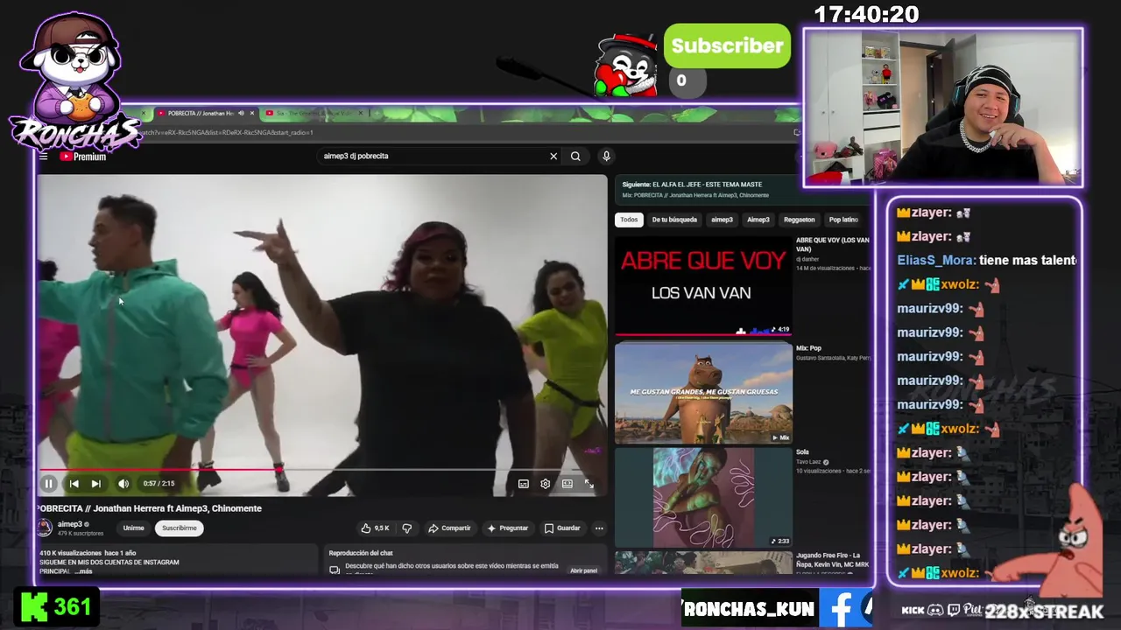Screen dimensions: 1121x630
Task: Click the video title POBRECITA // Jonathan Herrera
Action: tap(149, 508)
